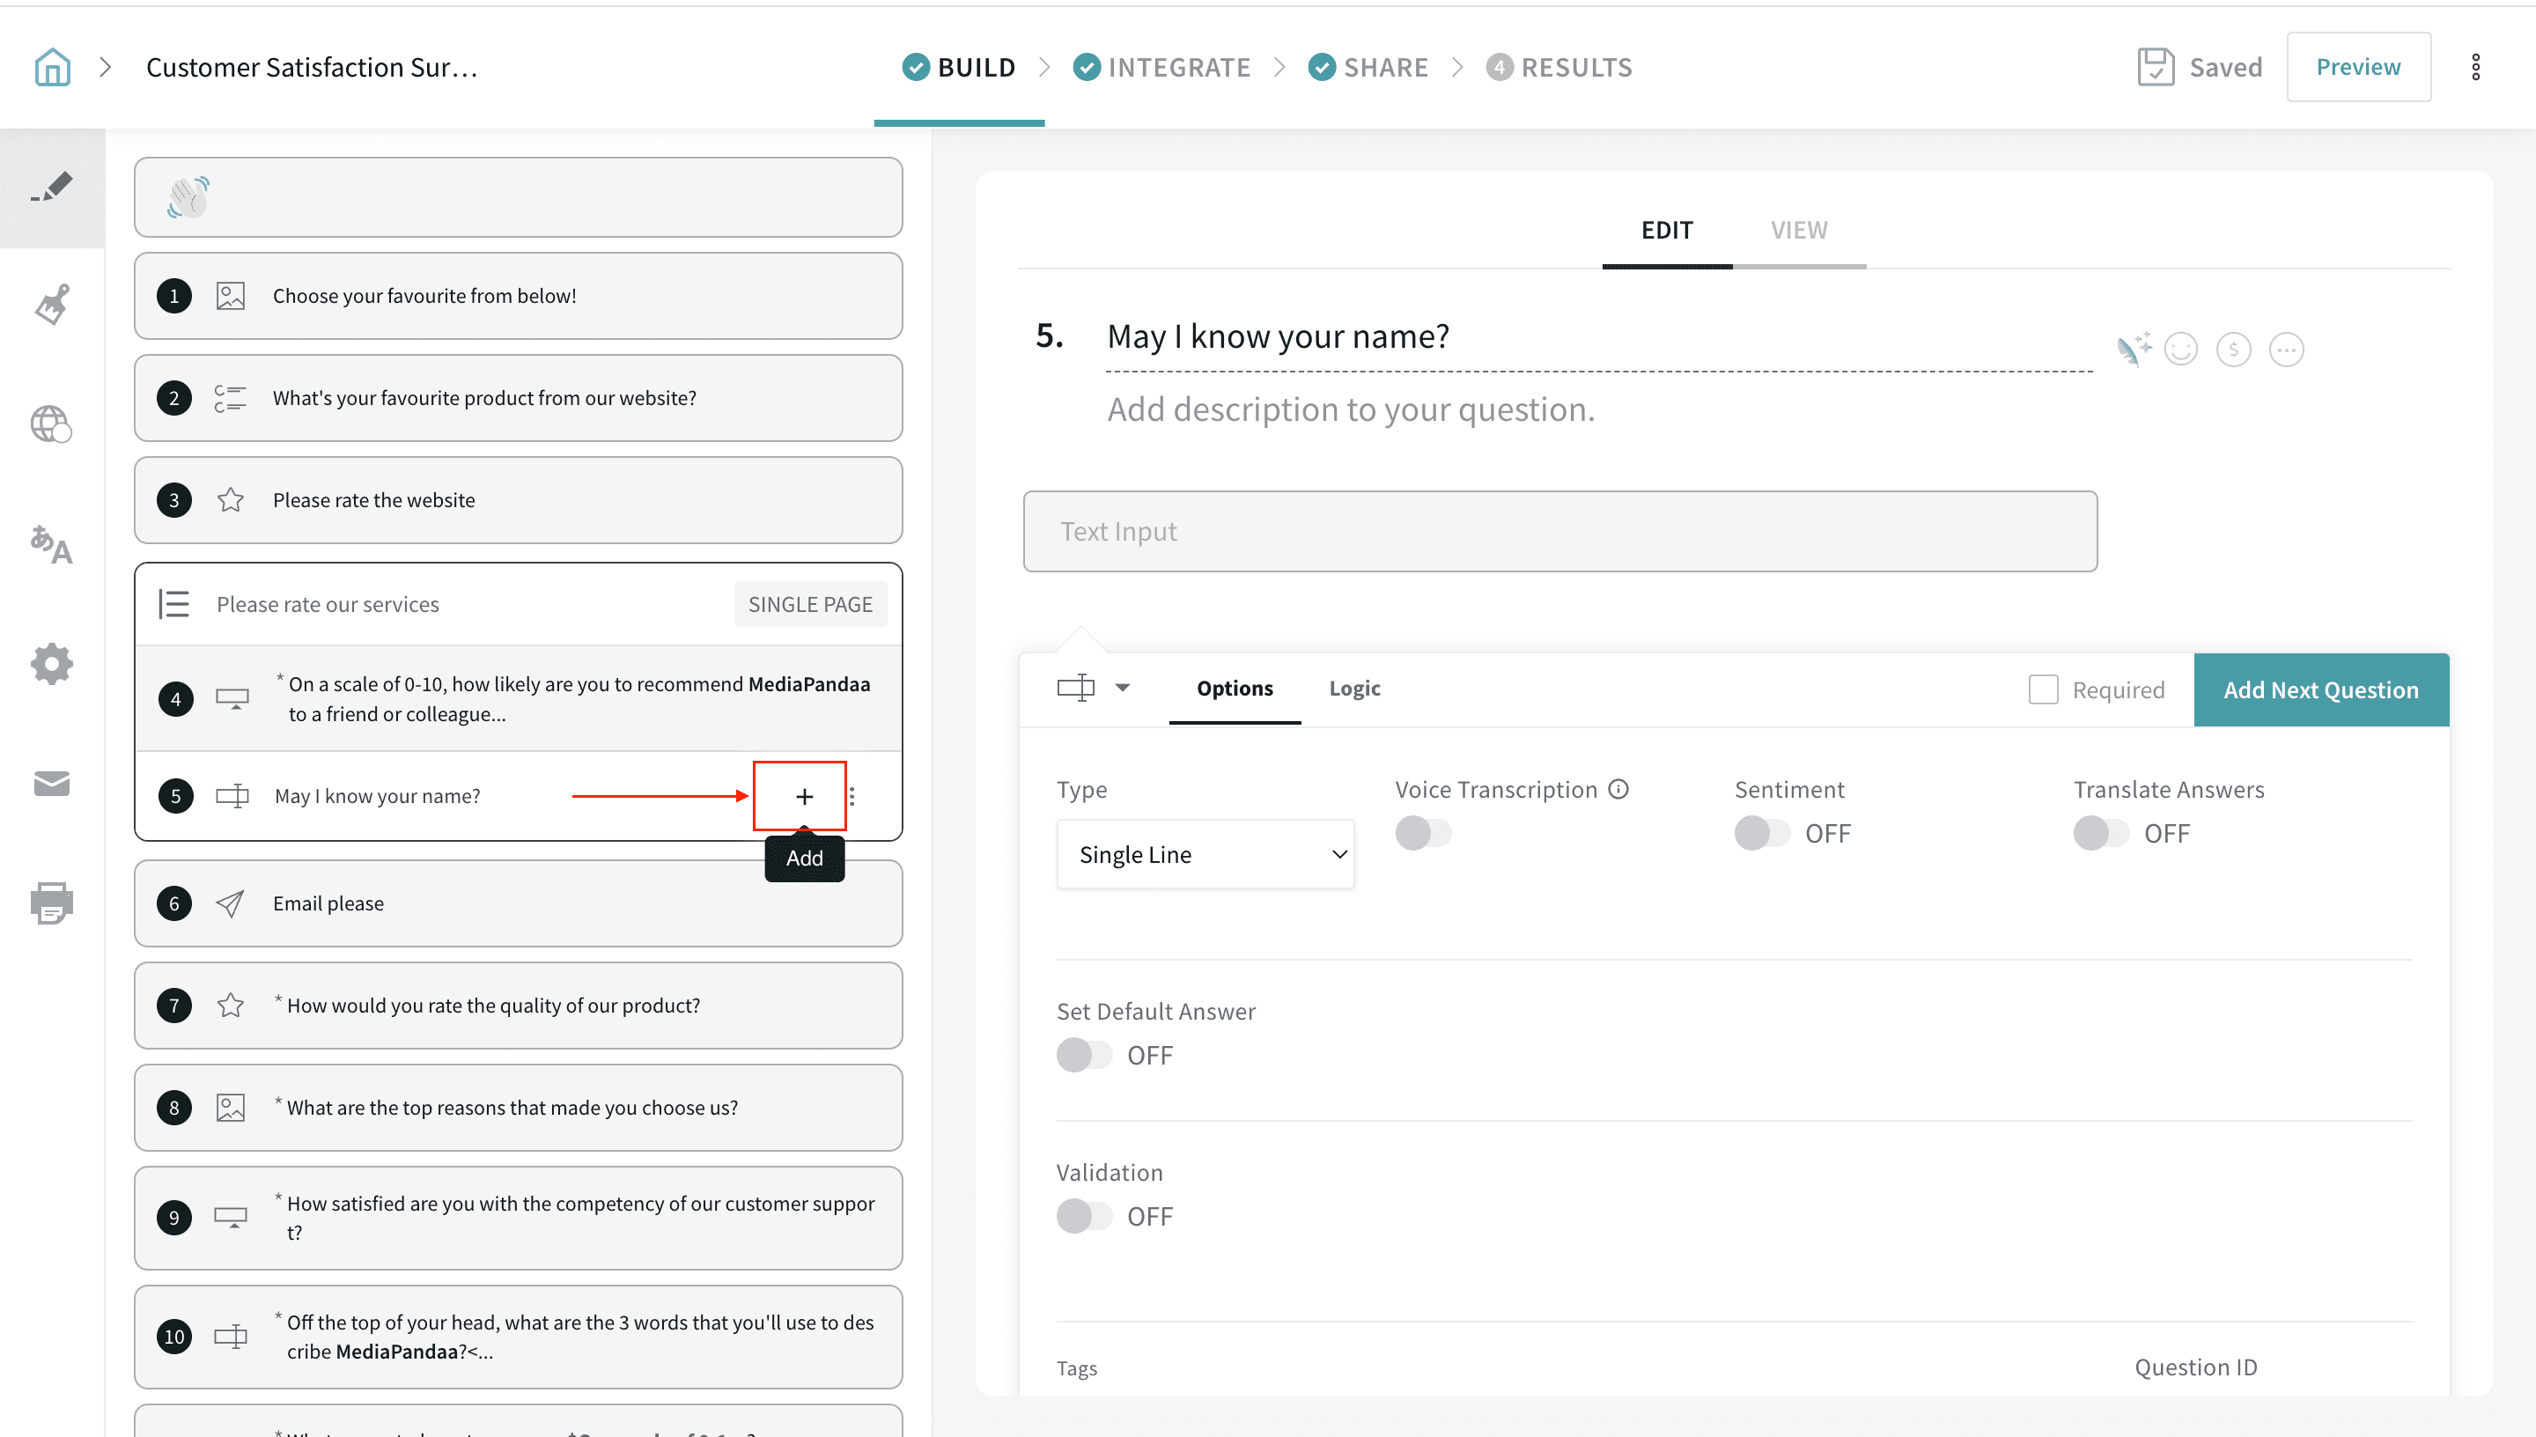This screenshot has height=1437, width=2536.
Task: Open the translation language sidebar icon
Action: tap(52, 544)
